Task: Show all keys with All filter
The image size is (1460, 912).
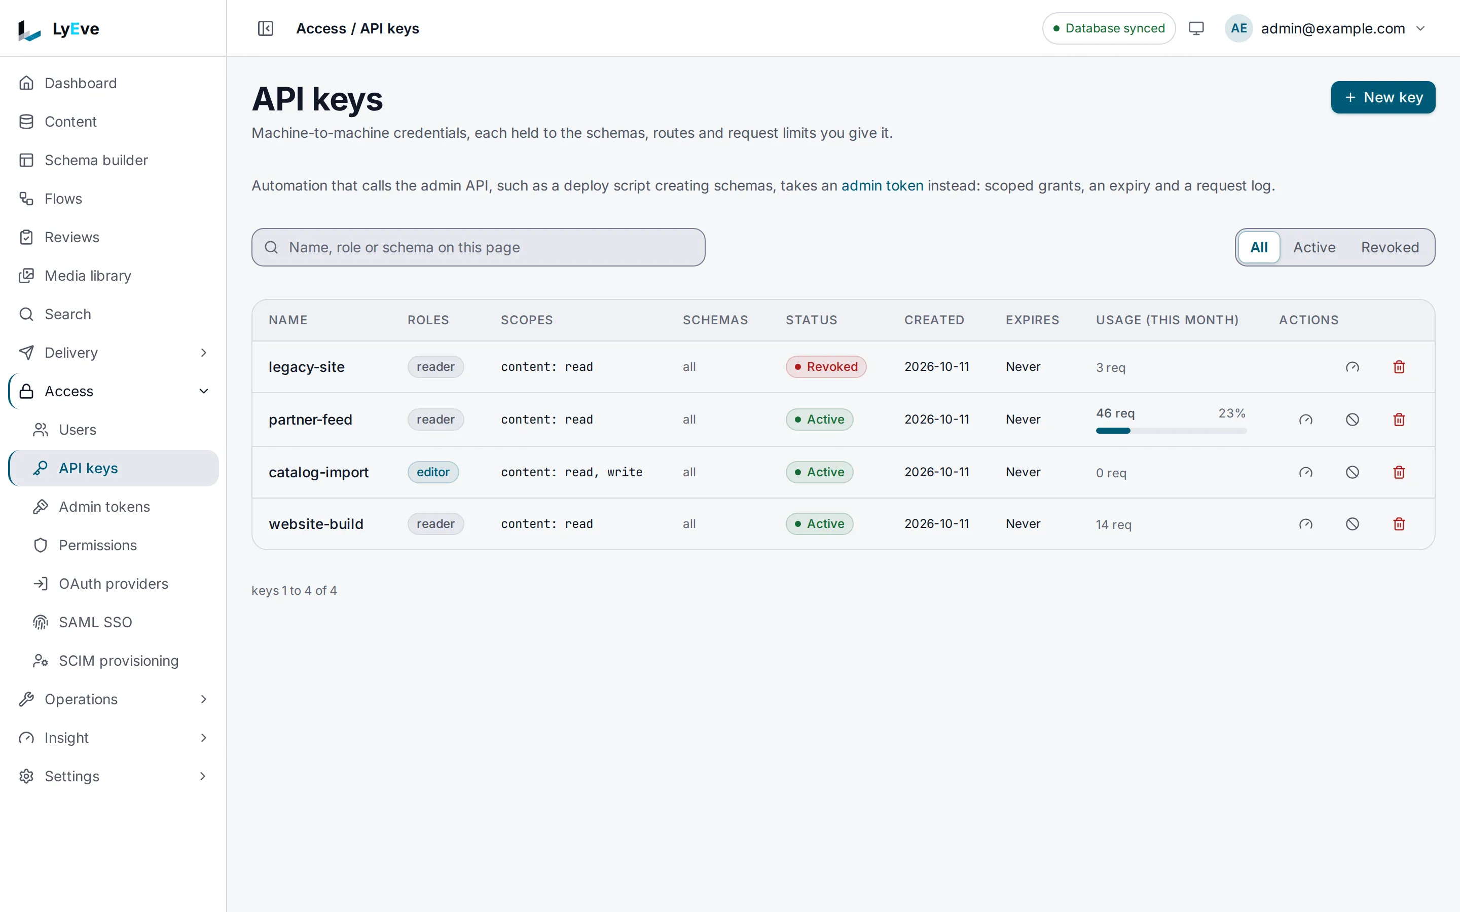Action: (x=1259, y=247)
